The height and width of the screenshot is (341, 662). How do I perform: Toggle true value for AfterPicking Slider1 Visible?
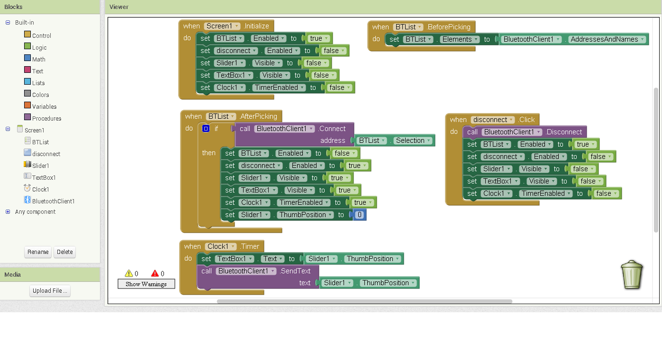(x=340, y=178)
